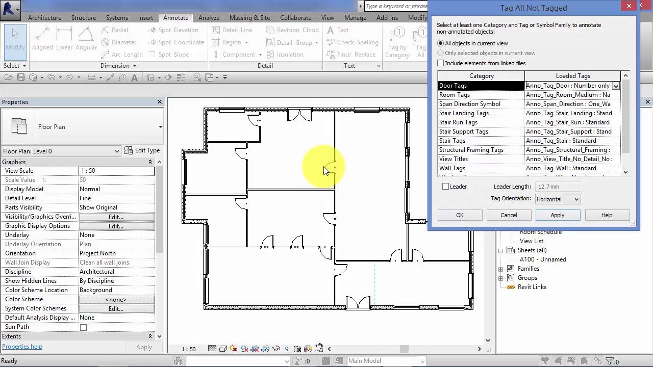Viewport: 653px width, 367px height.
Task: Switch to the Analyze ribbon tab
Action: click(209, 18)
